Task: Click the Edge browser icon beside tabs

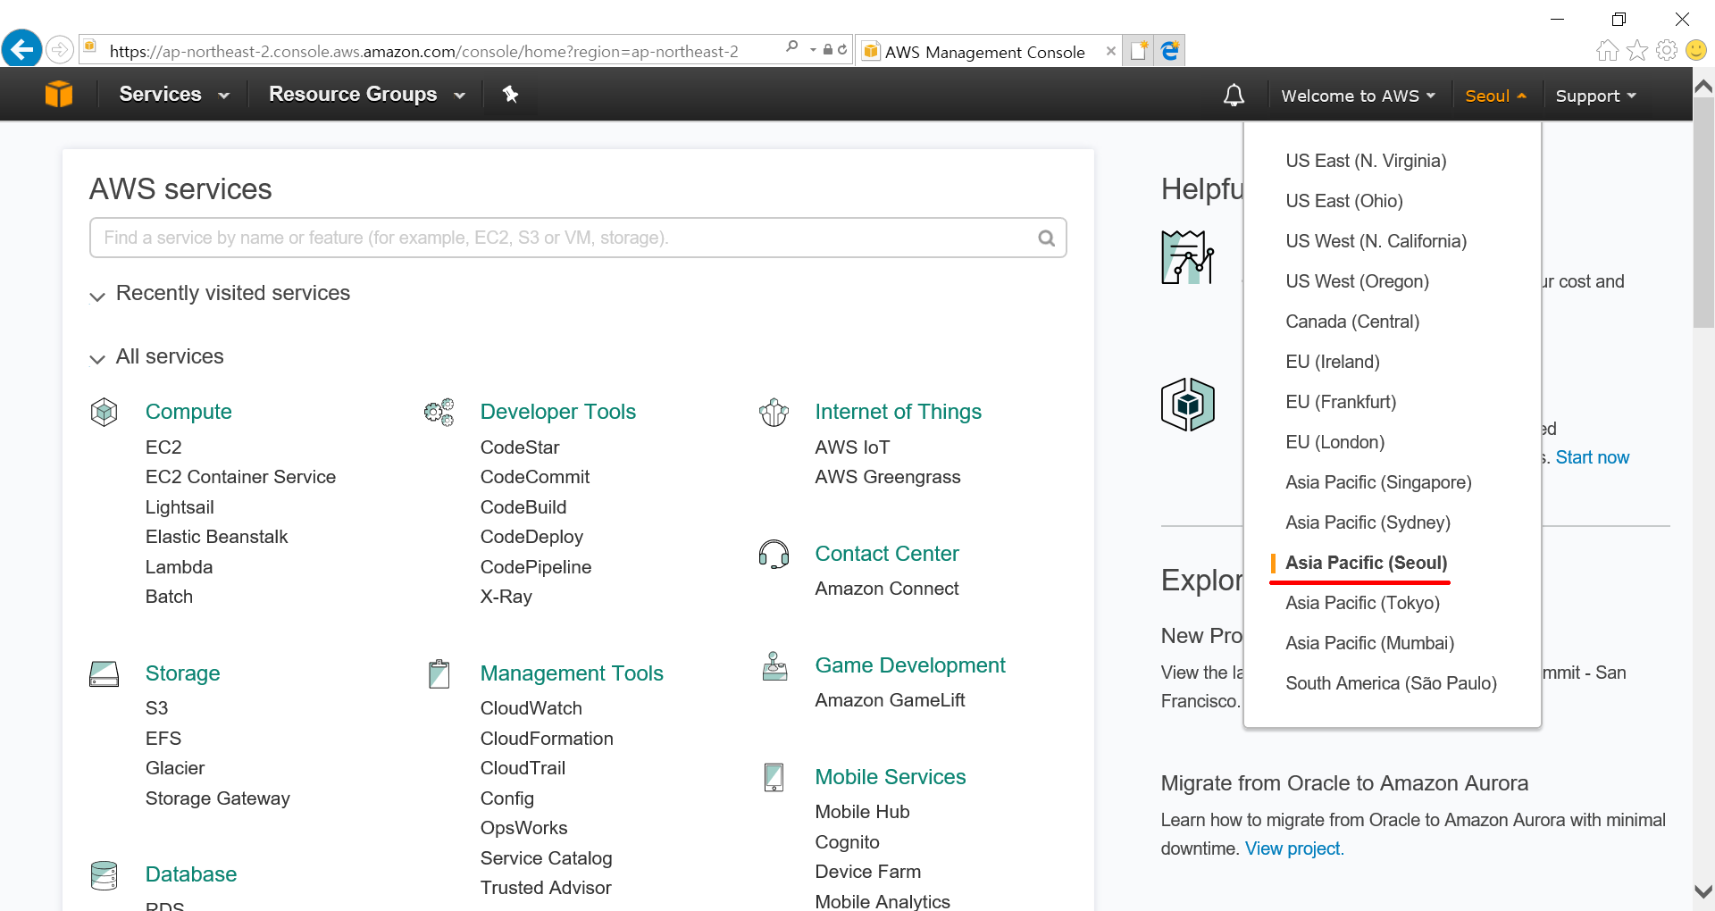Action: point(1169,51)
